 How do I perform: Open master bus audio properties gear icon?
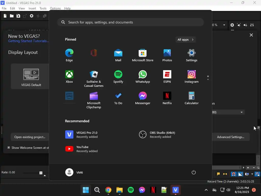[232, 25]
